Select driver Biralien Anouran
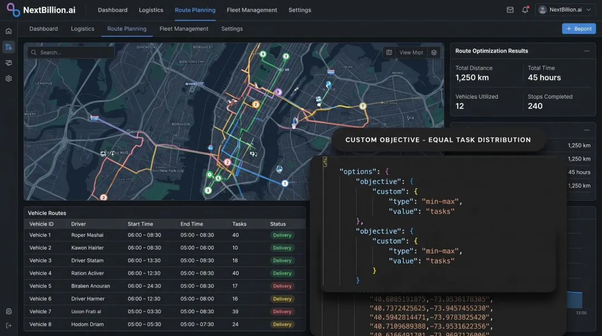 click(91, 286)
